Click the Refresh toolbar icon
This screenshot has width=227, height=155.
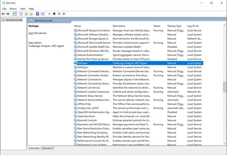[26, 14]
